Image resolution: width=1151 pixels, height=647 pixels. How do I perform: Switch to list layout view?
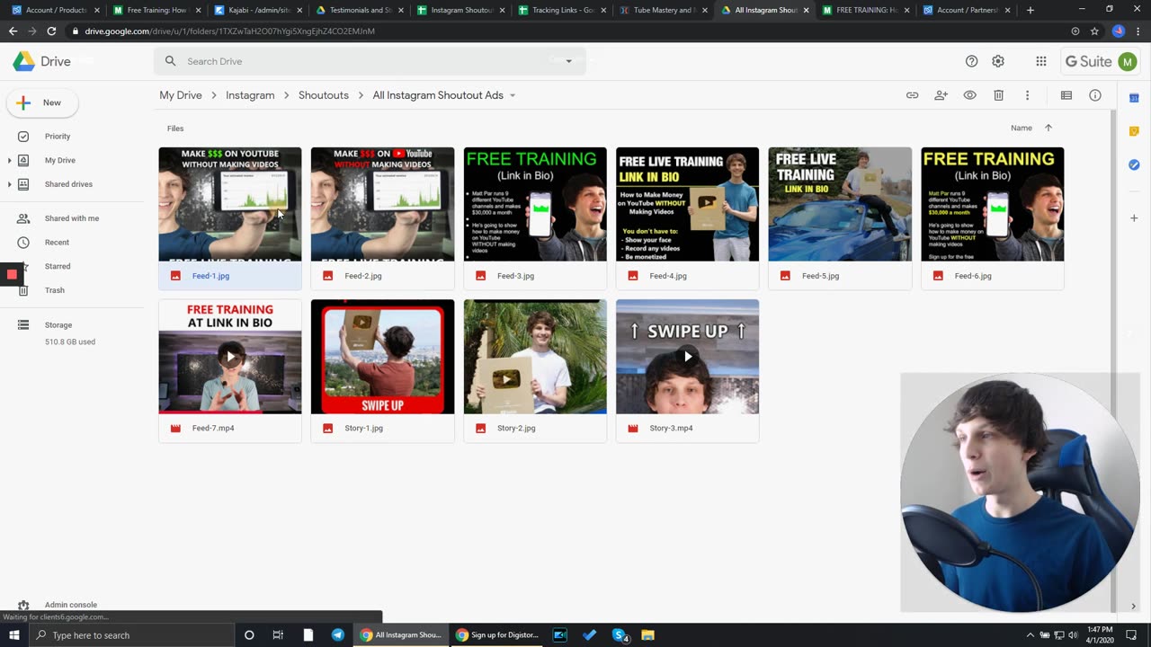[1066, 95]
